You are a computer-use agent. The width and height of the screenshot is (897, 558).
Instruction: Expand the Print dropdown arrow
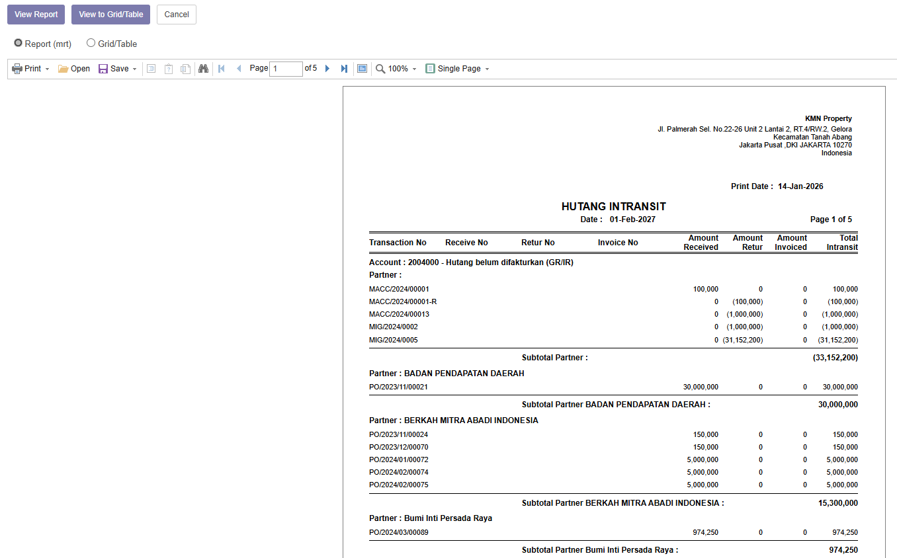(47, 69)
